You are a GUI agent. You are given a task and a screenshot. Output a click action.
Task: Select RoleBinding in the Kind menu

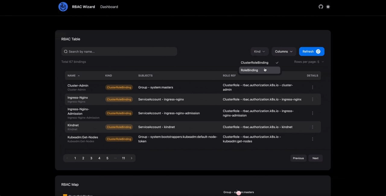pyautogui.click(x=260, y=70)
